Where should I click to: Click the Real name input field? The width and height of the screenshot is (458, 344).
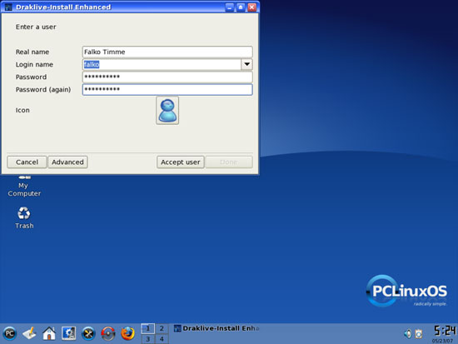tap(167, 52)
